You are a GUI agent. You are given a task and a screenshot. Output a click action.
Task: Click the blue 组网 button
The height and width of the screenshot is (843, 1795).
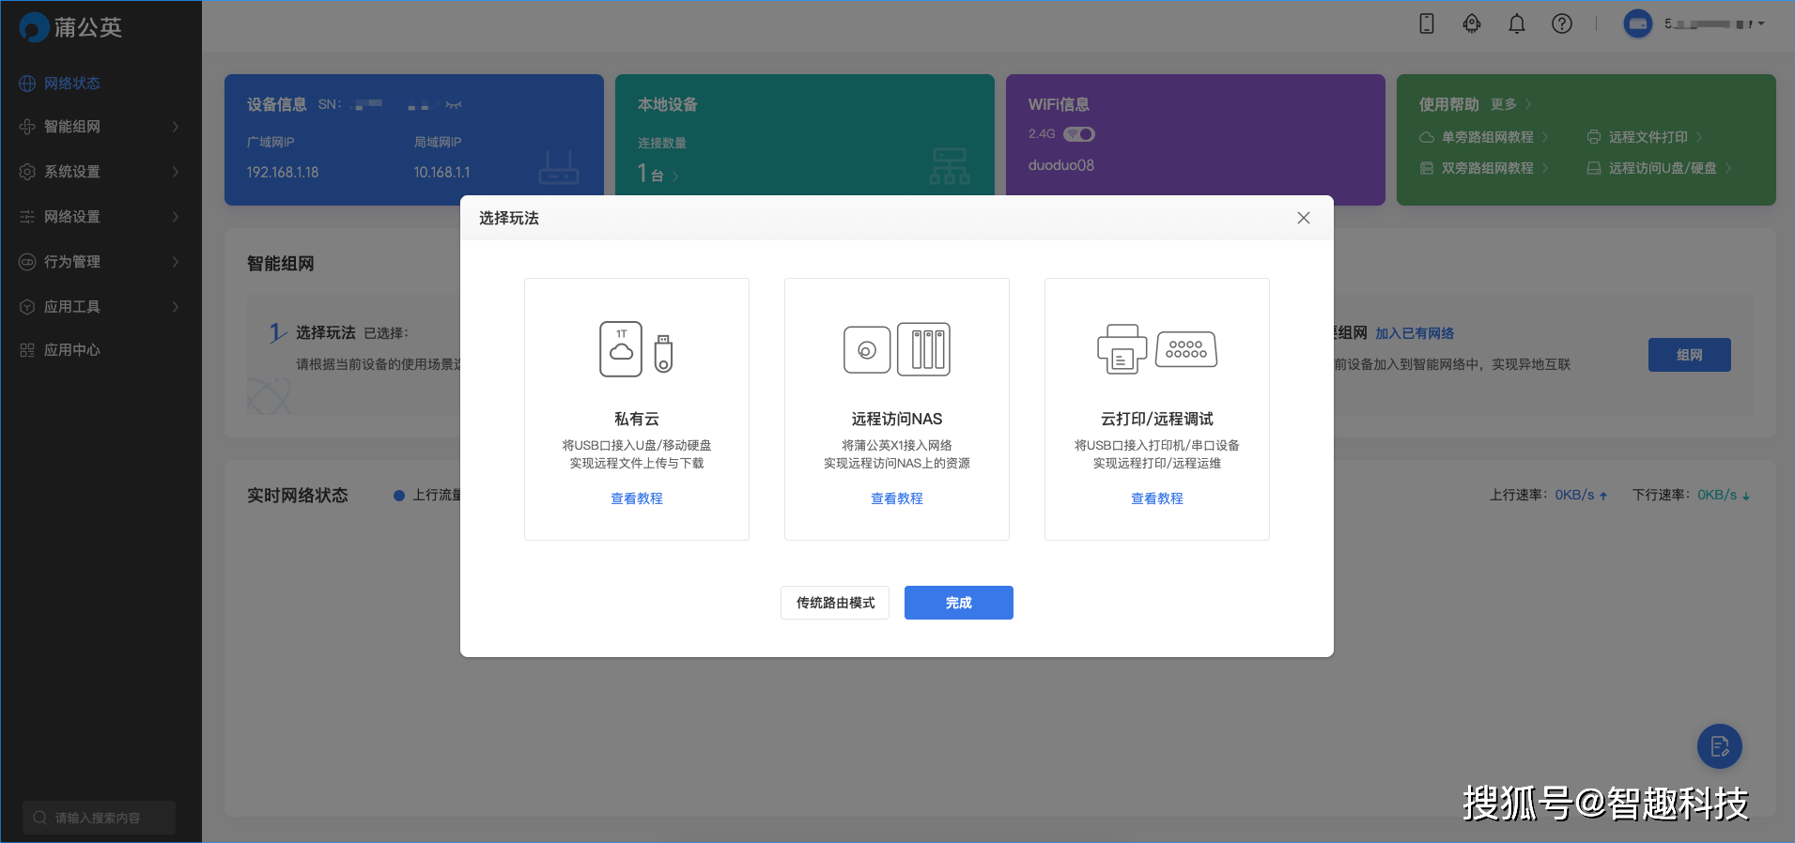pos(1690,355)
